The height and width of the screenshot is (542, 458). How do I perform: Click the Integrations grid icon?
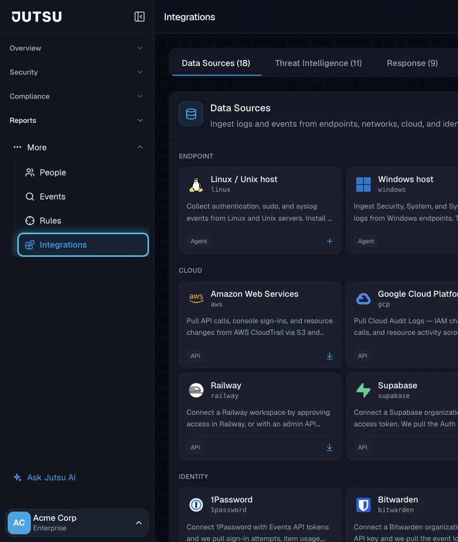[30, 245]
